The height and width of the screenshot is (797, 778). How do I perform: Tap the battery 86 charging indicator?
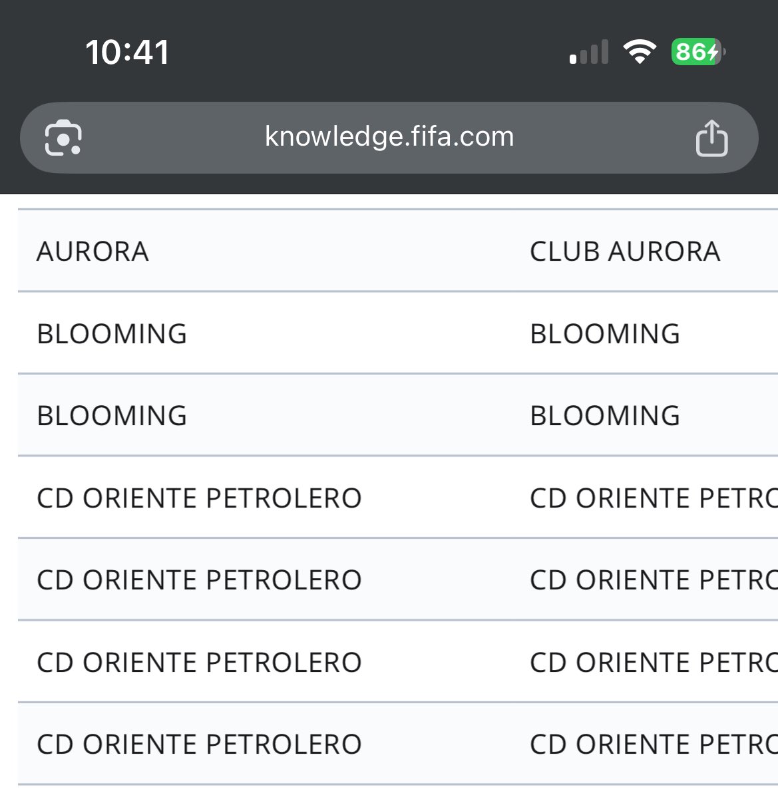click(698, 51)
